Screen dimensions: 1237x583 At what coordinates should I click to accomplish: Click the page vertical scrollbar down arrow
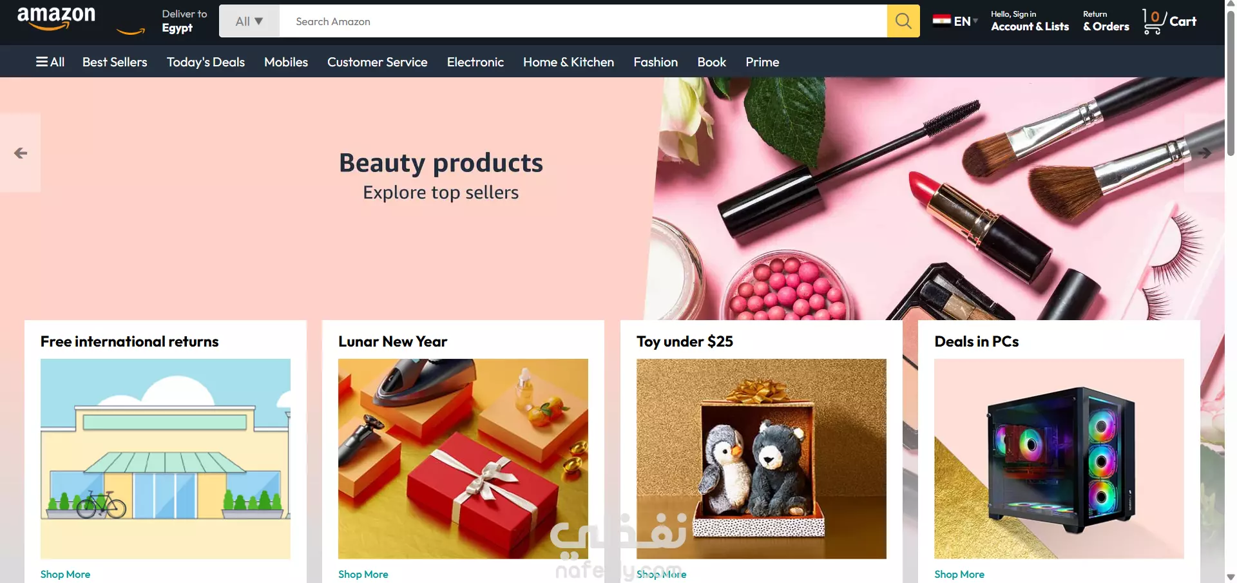[1231, 577]
